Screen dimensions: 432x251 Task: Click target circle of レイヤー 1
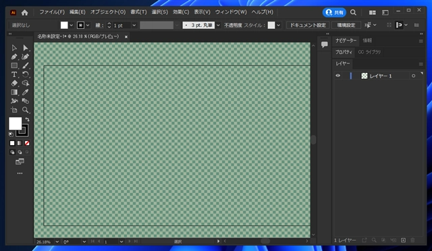tap(413, 76)
